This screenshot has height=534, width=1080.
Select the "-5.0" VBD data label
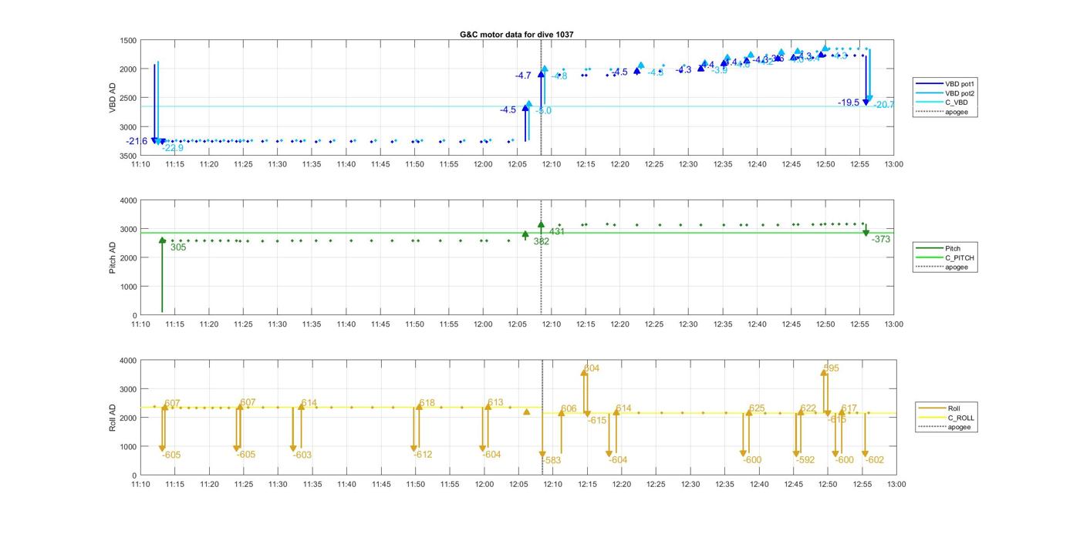pyautogui.click(x=543, y=111)
